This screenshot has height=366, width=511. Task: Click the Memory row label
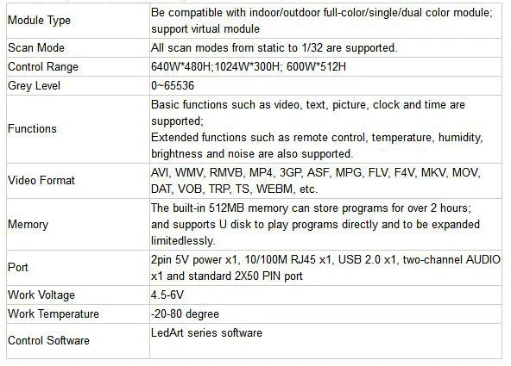(x=28, y=224)
